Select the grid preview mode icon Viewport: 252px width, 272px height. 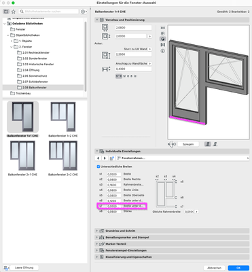coord(162,33)
